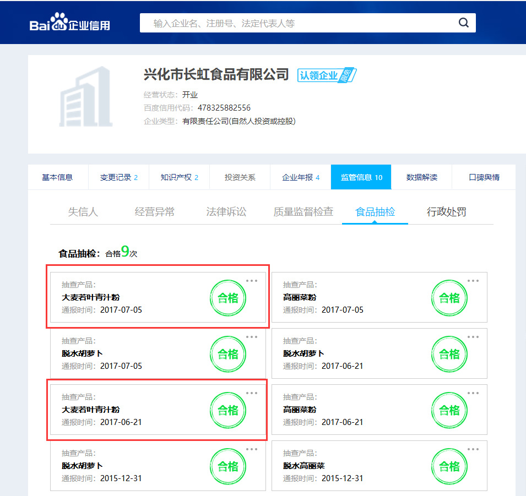Open the 知识产权 tab
Screen dimensions: 526x496
click(x=179, y=177)
